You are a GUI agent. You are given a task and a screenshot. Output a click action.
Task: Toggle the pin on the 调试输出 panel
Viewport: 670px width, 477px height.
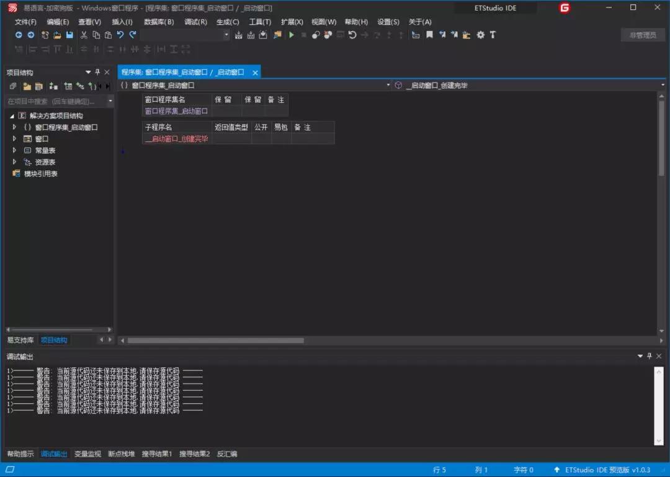(x=650, y=356)
